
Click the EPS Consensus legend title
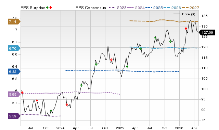91,8
